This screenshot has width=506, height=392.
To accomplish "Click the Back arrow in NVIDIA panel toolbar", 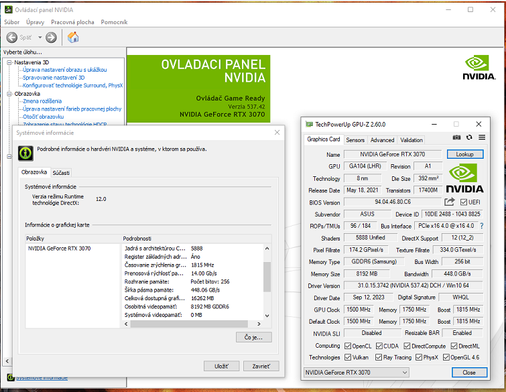I will tap(12, 38).
